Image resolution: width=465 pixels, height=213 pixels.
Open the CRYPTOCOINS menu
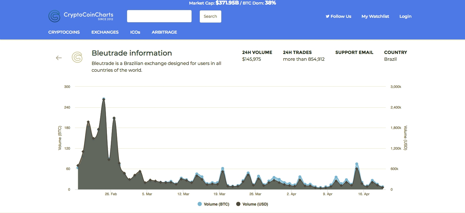tap(64, 32)
